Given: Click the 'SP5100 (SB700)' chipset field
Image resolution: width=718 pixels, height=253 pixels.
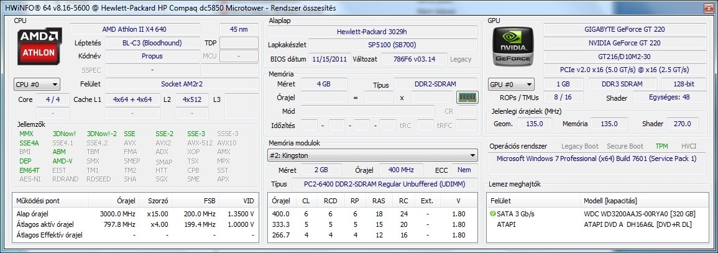Looking at the screenshot, I should pyautogui.click(x=392, y=45).
